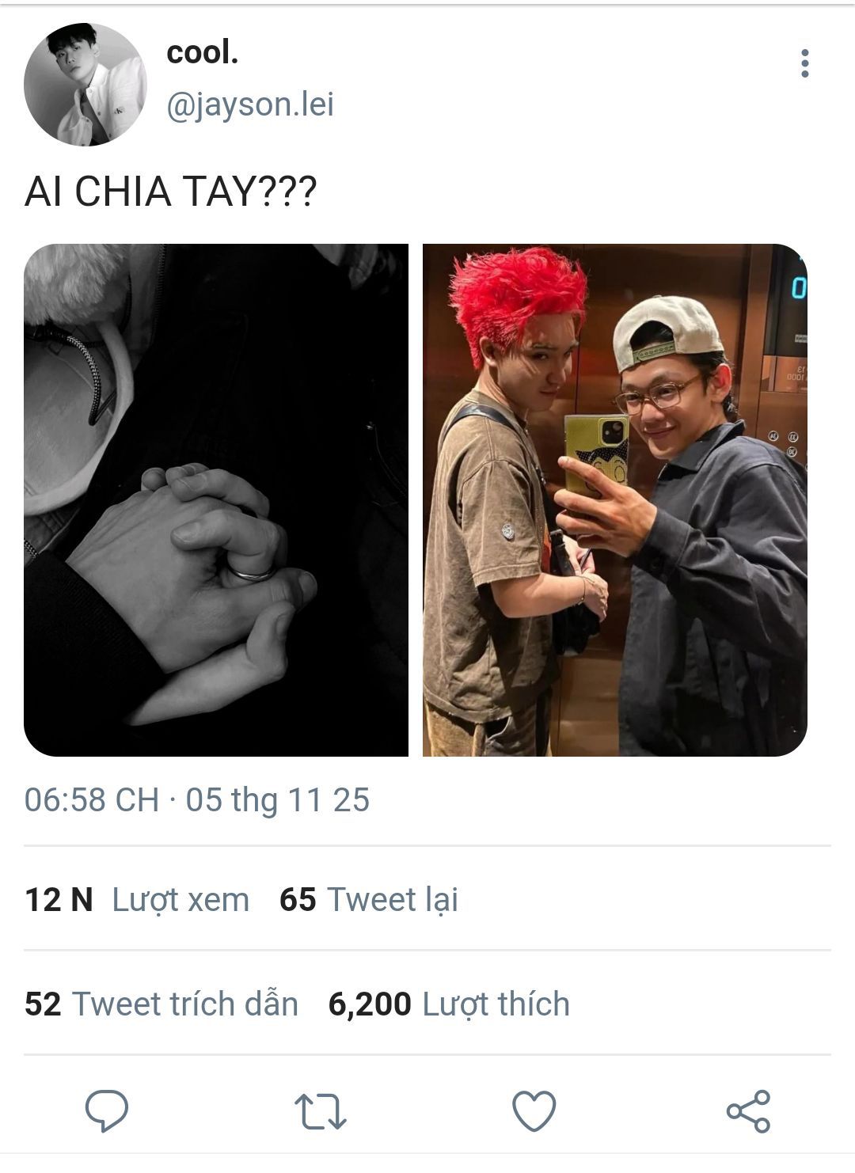Open the elevator mirror selfie photo
This screenshot has width=855, height=1173.
[615, 499]
